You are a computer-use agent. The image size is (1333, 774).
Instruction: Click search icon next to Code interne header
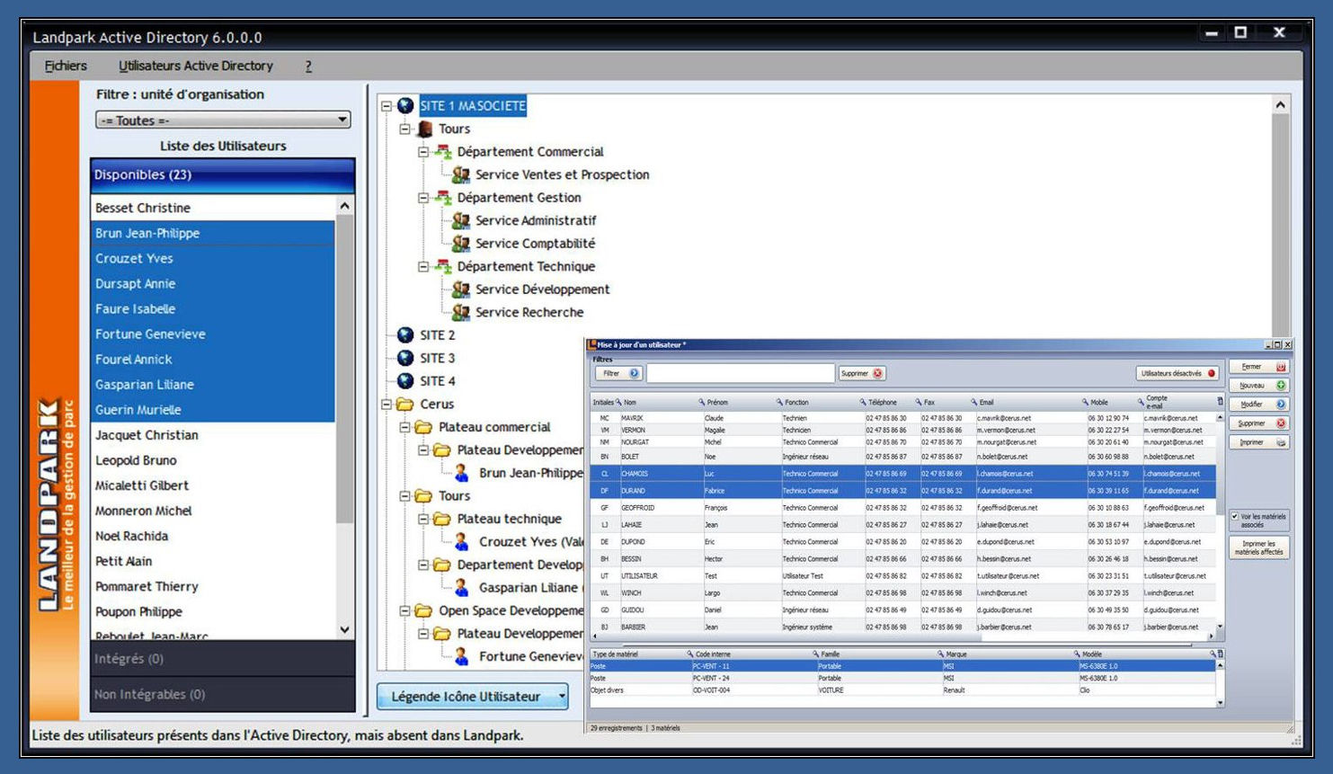point(690,654)
